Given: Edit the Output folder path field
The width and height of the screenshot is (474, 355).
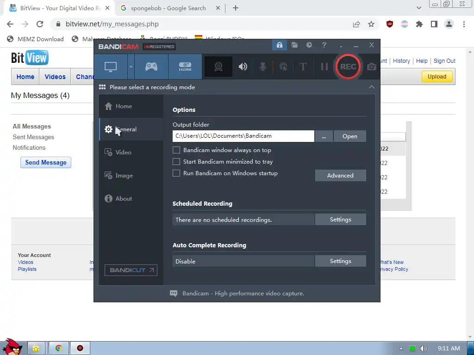Looking at the screenshot, I should (x=243, y=136).
